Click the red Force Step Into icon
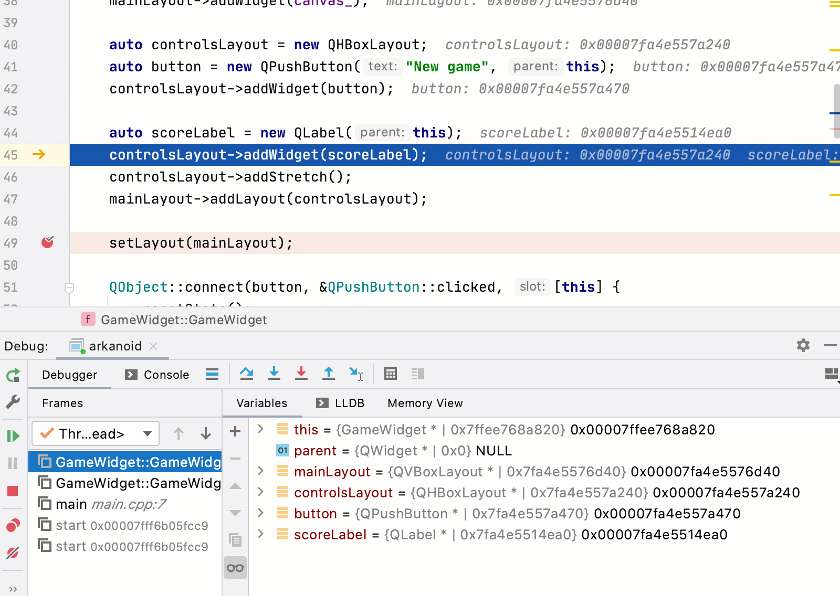Image resolution: width=840 pixels, height=596 pixels. (x=301, y=374)
